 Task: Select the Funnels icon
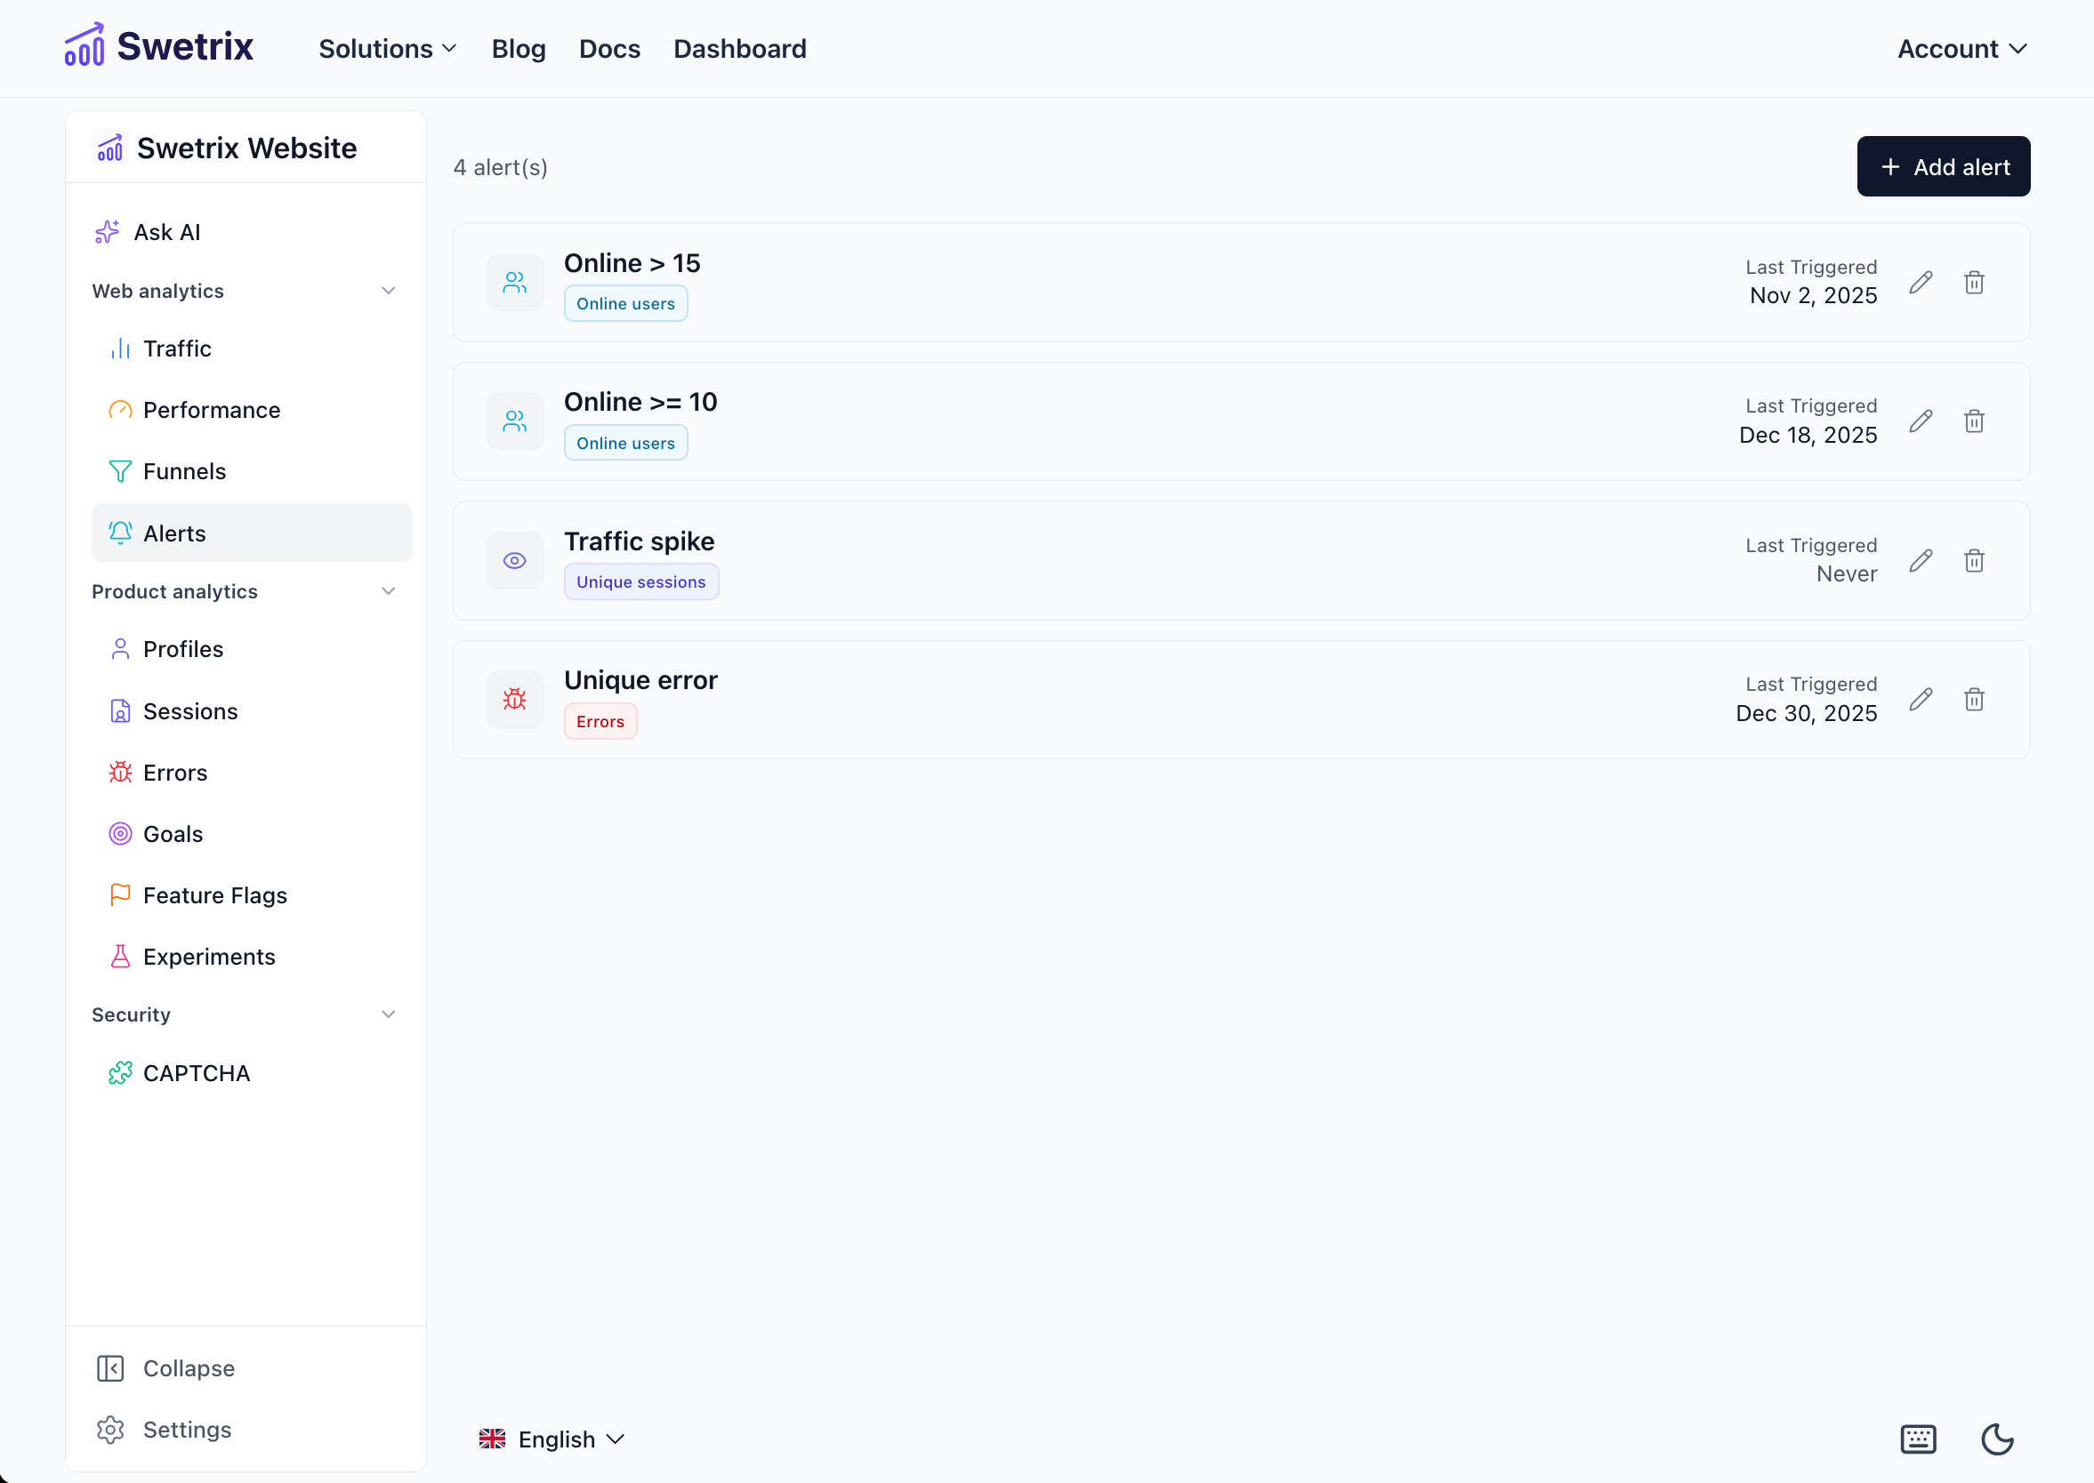120,471
